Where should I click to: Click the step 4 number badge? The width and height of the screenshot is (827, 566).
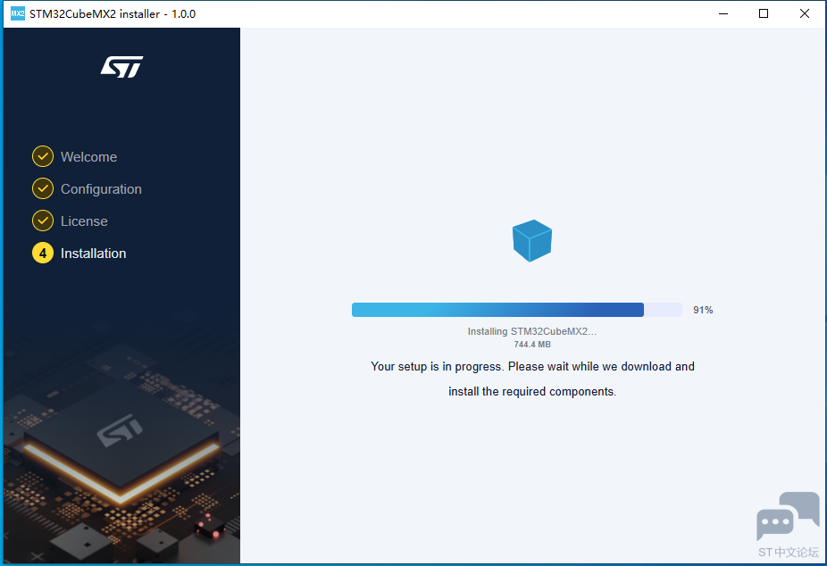[43, 253]
